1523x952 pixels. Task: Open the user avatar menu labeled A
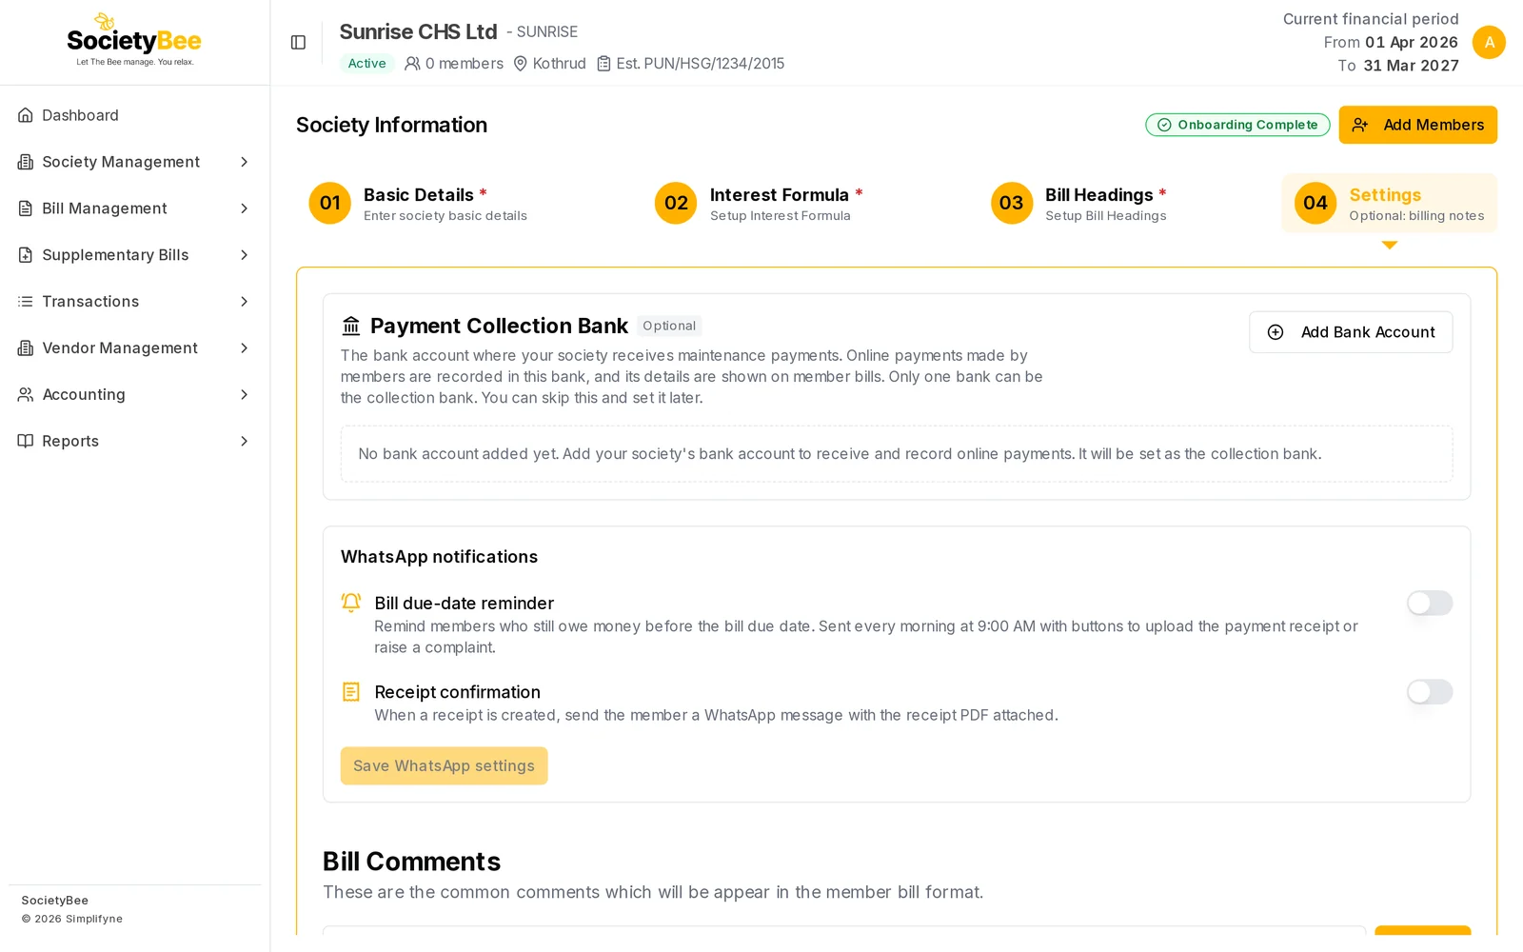point(1489,43)
